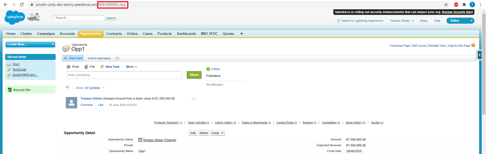Open the Dashboards tab
Viewport: 486px width, 154px height.
pyautogui.click(x=186, y=34)
